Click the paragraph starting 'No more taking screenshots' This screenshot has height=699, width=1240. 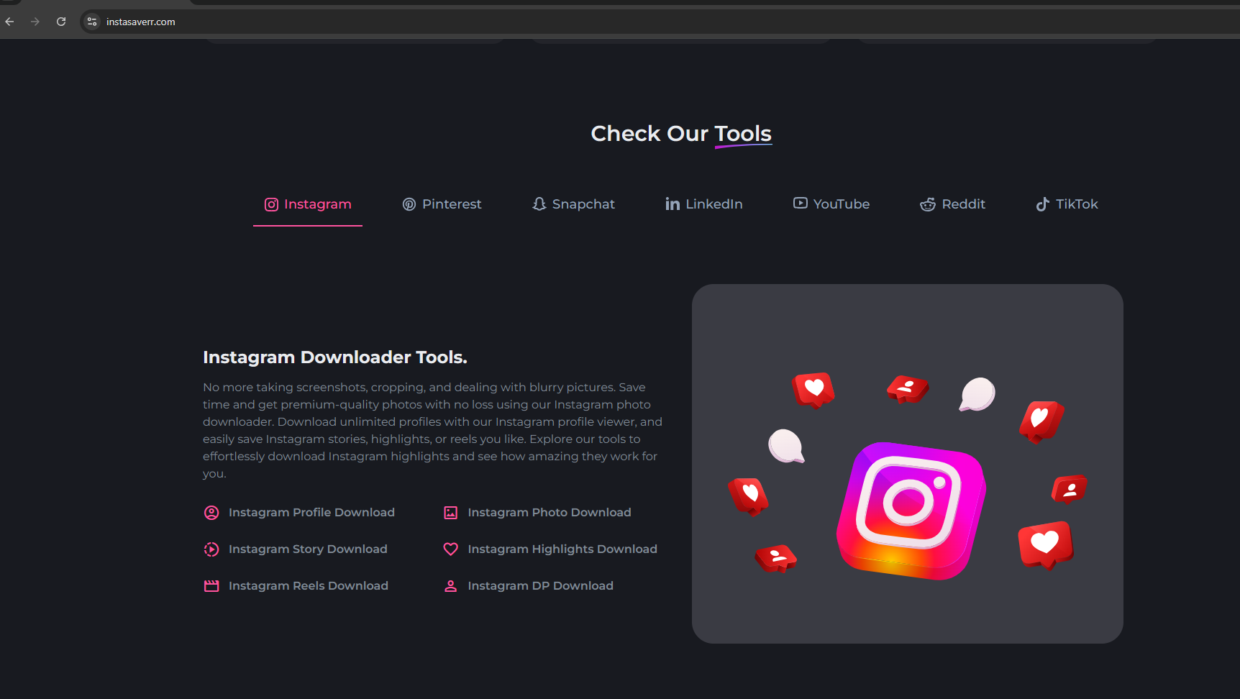point(432,430)
